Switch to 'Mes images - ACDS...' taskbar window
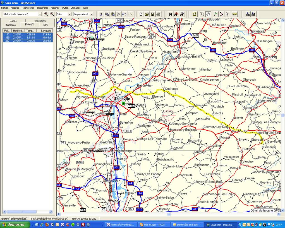This screenshot has height=228, width=285. (154, 225)
